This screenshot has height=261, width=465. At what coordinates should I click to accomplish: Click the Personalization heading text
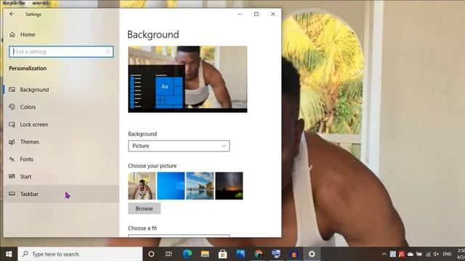click(x=28, y=68)
